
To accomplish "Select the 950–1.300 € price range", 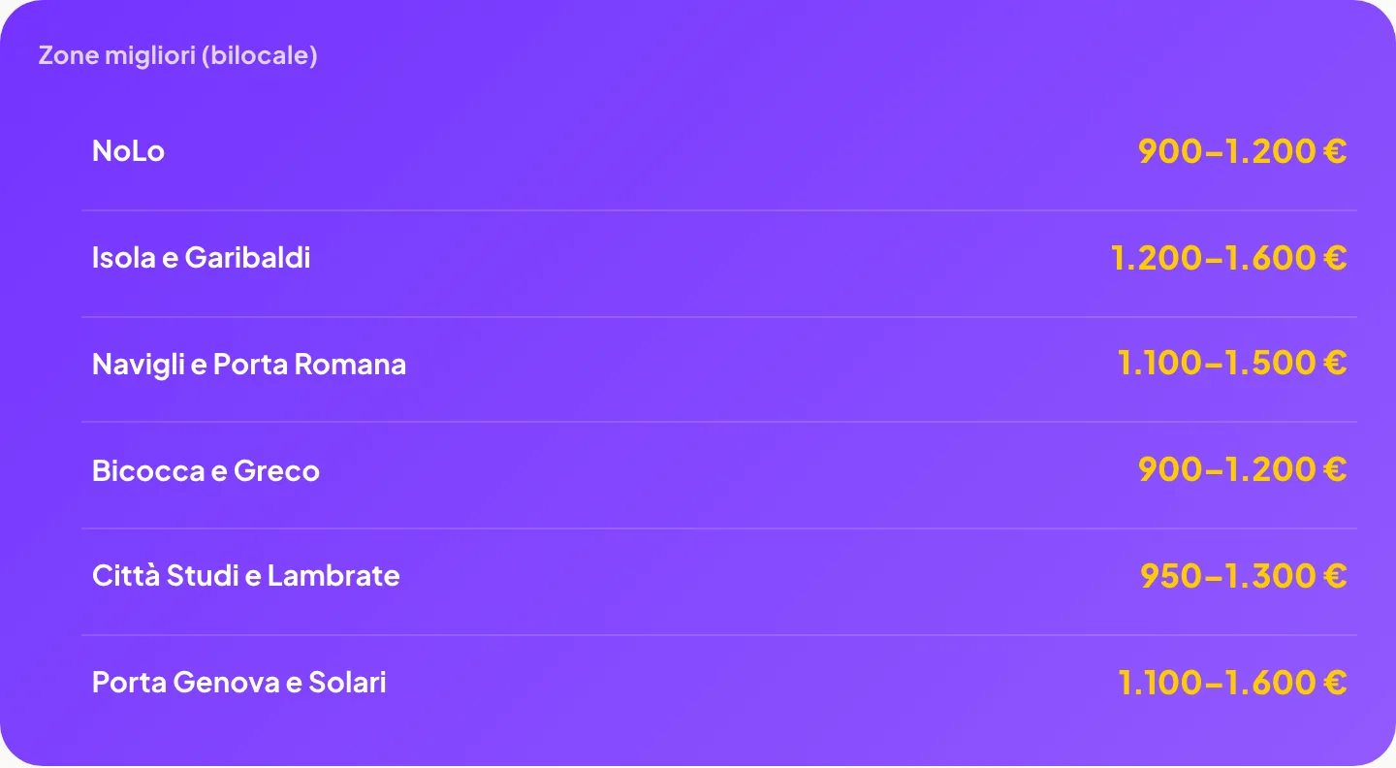I will point(1244,576).
